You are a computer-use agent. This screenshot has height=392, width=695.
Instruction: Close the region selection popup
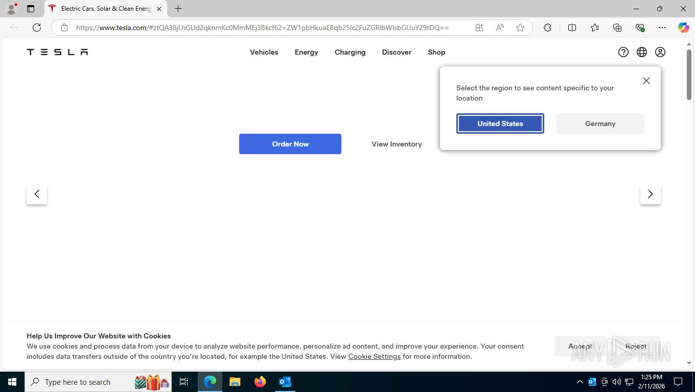(646, 81)
